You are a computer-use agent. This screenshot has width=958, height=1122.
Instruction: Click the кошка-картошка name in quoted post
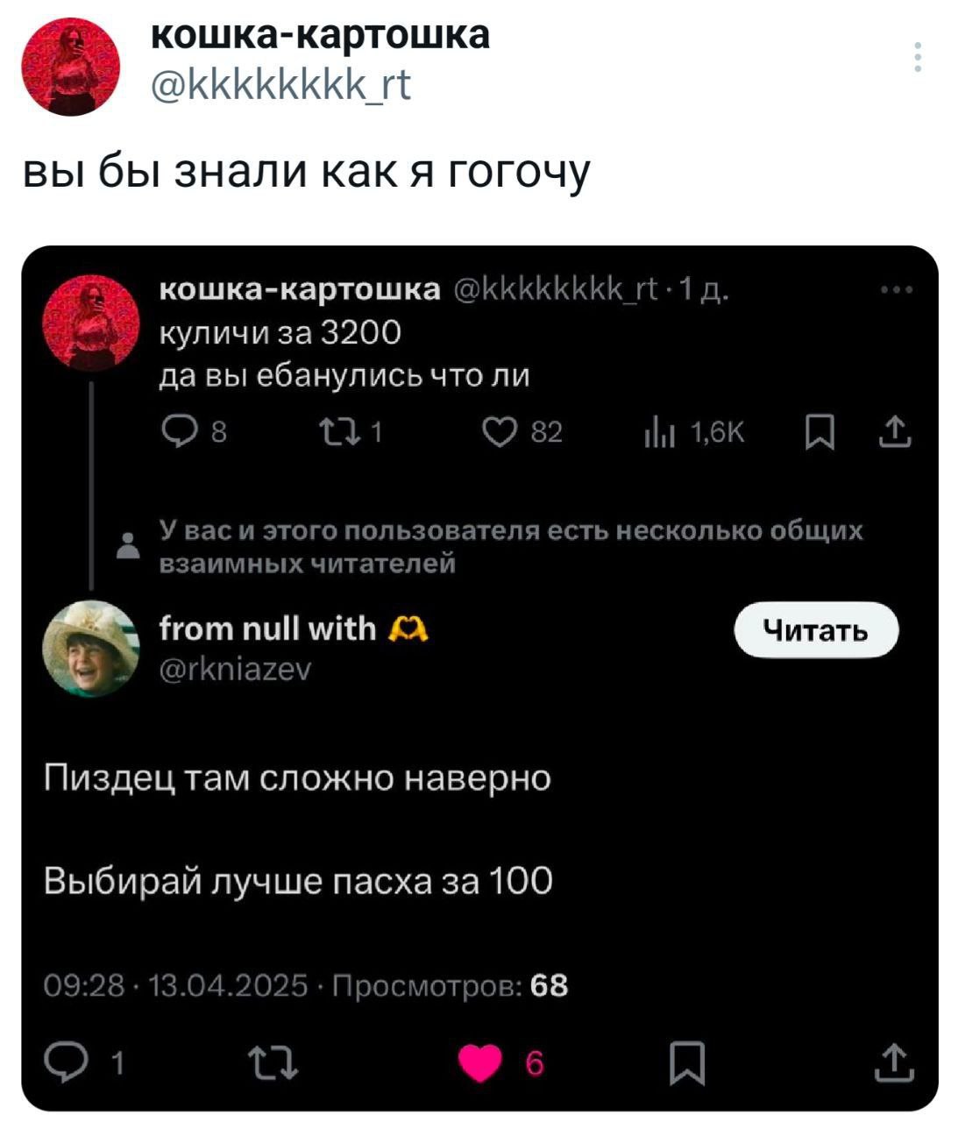[300, 290]
